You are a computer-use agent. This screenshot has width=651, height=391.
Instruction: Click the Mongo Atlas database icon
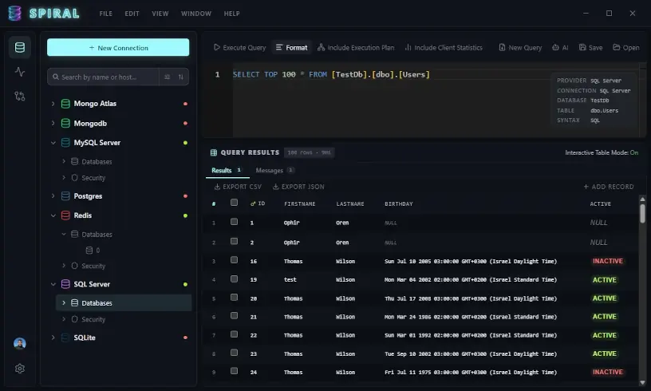tap(65, 104)
